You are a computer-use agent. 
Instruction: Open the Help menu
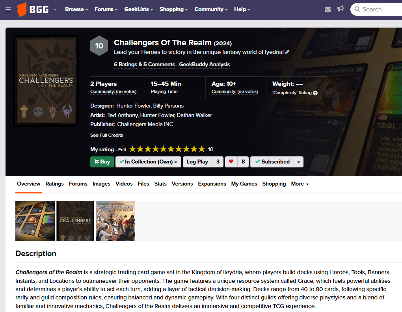point(242,9)
